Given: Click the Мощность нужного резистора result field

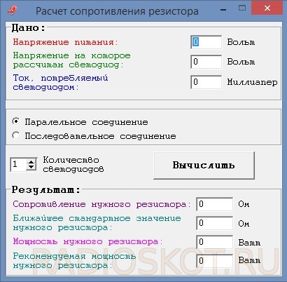Looking at the screenshot, I should point(215,242).
